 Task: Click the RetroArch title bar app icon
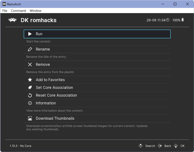4,4
